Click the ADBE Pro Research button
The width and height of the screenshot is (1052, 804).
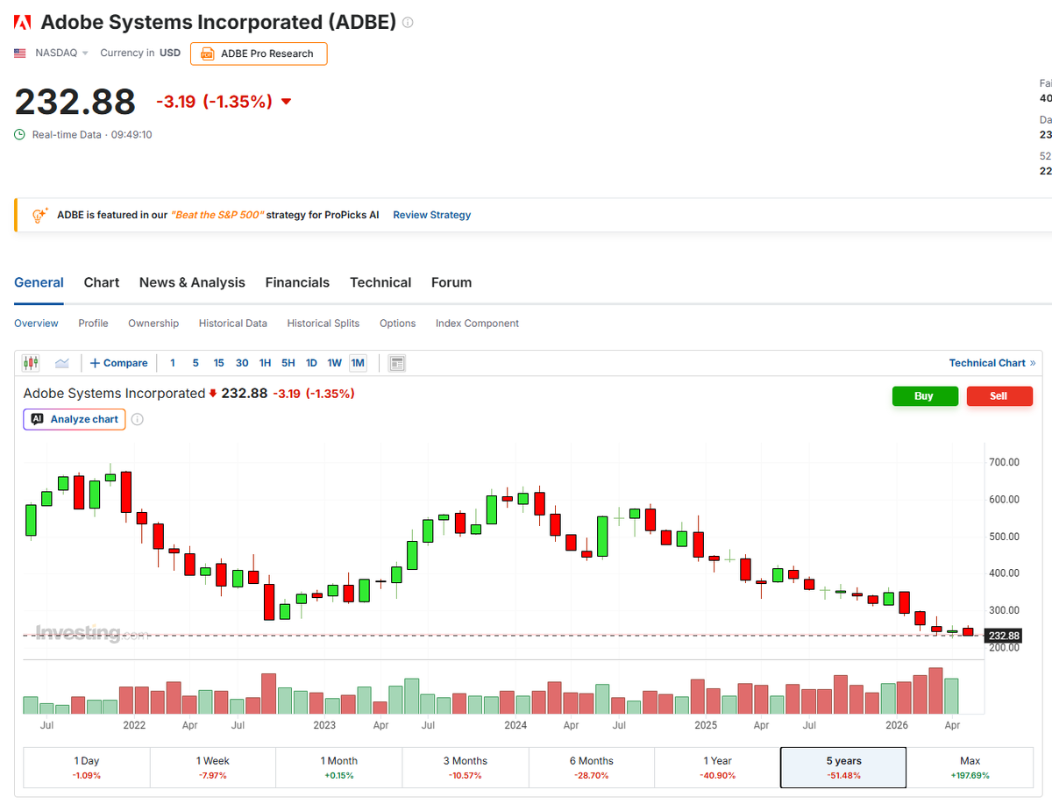point(259,53)
